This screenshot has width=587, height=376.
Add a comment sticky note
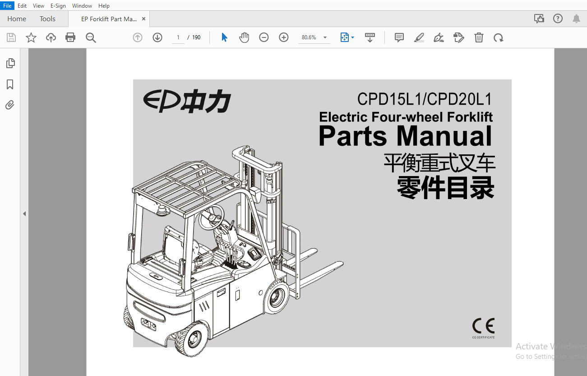click(x=399, y=37)
